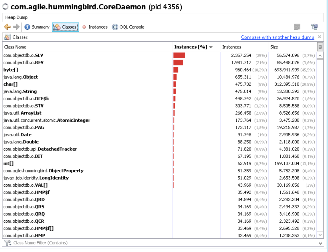The height and width of the screenshot is (252, 328).
Task: Select the com.objectdb.o.DCE$k row
Action: pyautogui.click(x=159, y=98)
